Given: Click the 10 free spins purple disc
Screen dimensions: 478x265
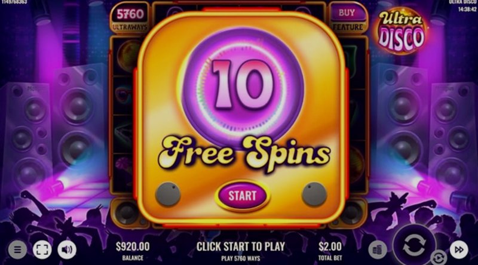Looking at the screenshot, I should [243, 86].
